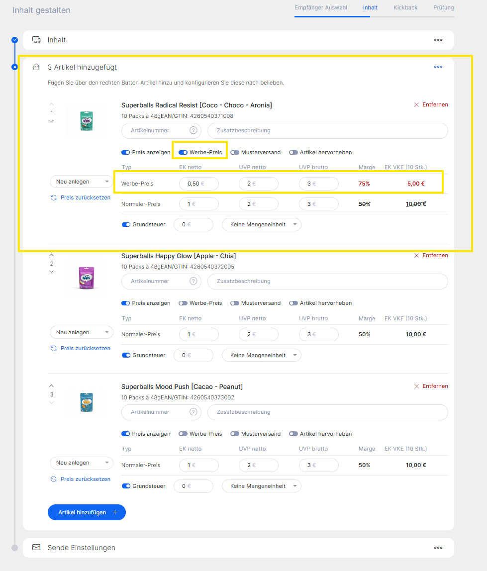Expand Neu anlegen dropdown for Mood Push
487x571 pixels.
82,463
